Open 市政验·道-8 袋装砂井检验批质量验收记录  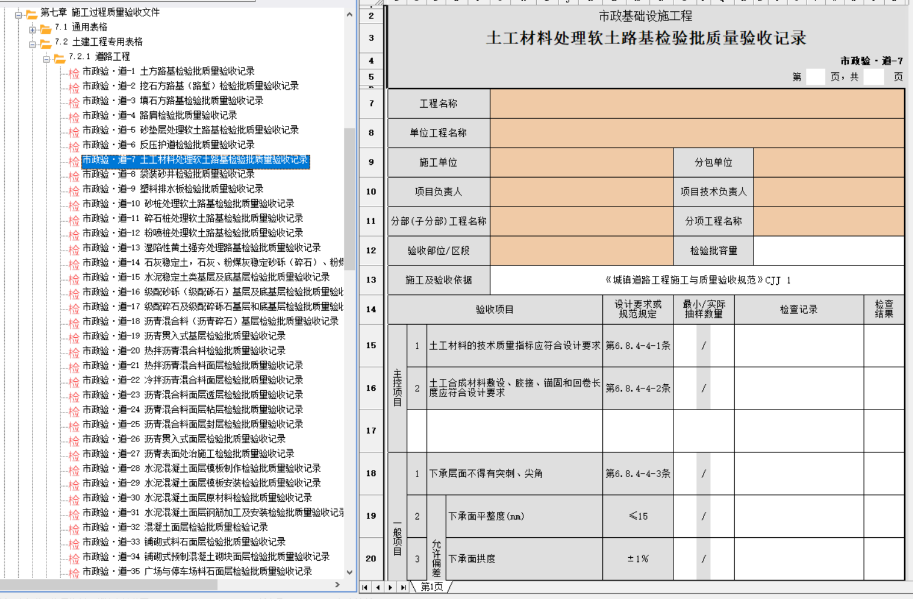coord(168,174)
